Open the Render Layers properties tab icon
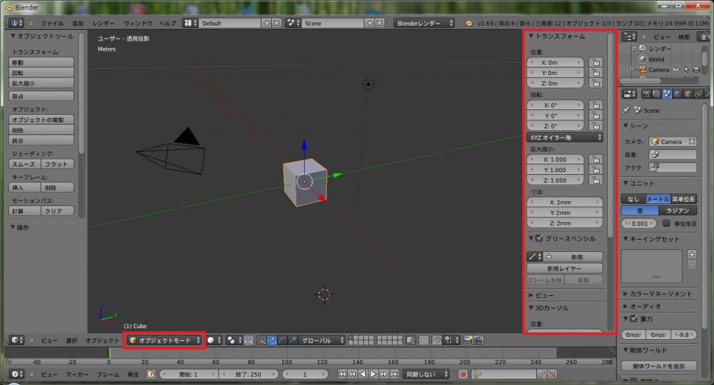 pyautogui.click(x=656, y=93)
